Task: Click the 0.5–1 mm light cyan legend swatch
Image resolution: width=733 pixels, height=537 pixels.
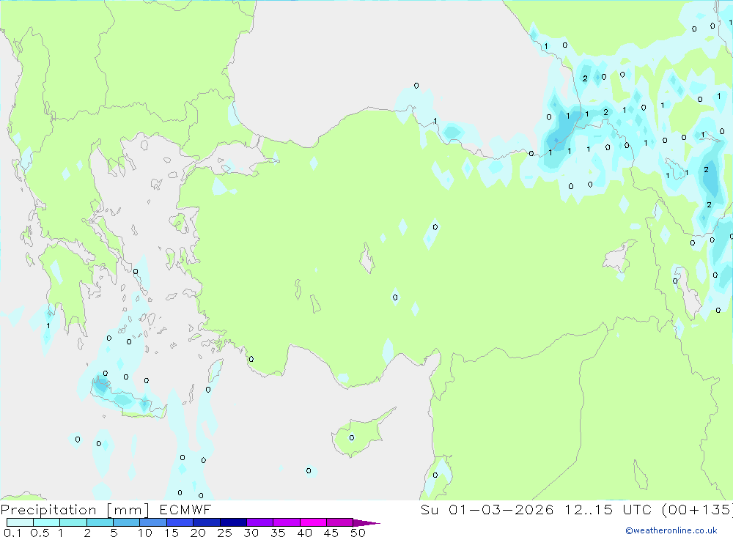Action: click(x=46, y=522)
